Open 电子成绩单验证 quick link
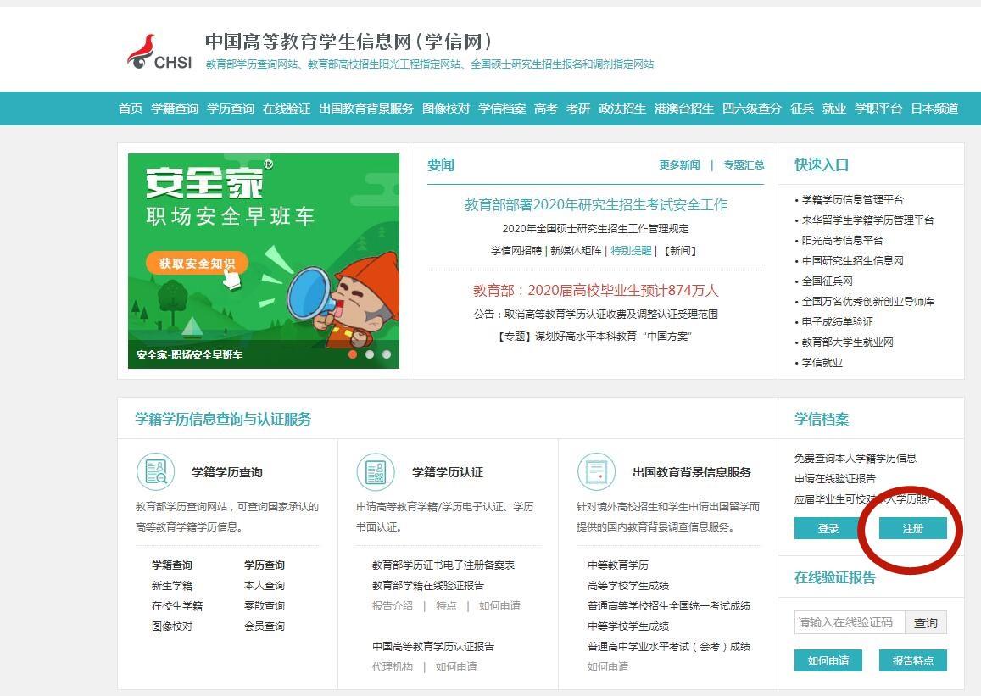 (x=838, y=322)
